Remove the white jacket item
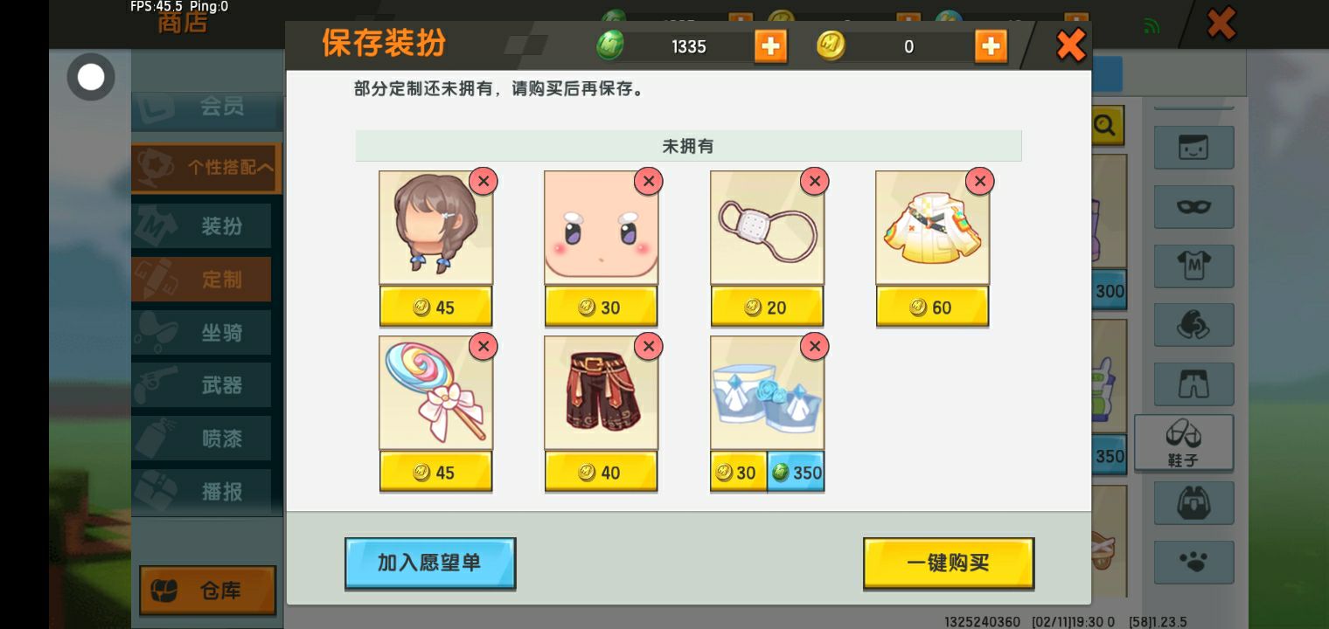 click(x=979, y=181)
